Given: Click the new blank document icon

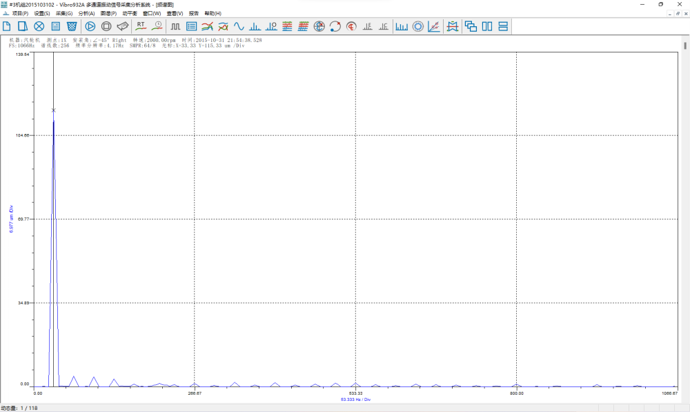Looking at the screenshot, I should [x=7, y=26].
